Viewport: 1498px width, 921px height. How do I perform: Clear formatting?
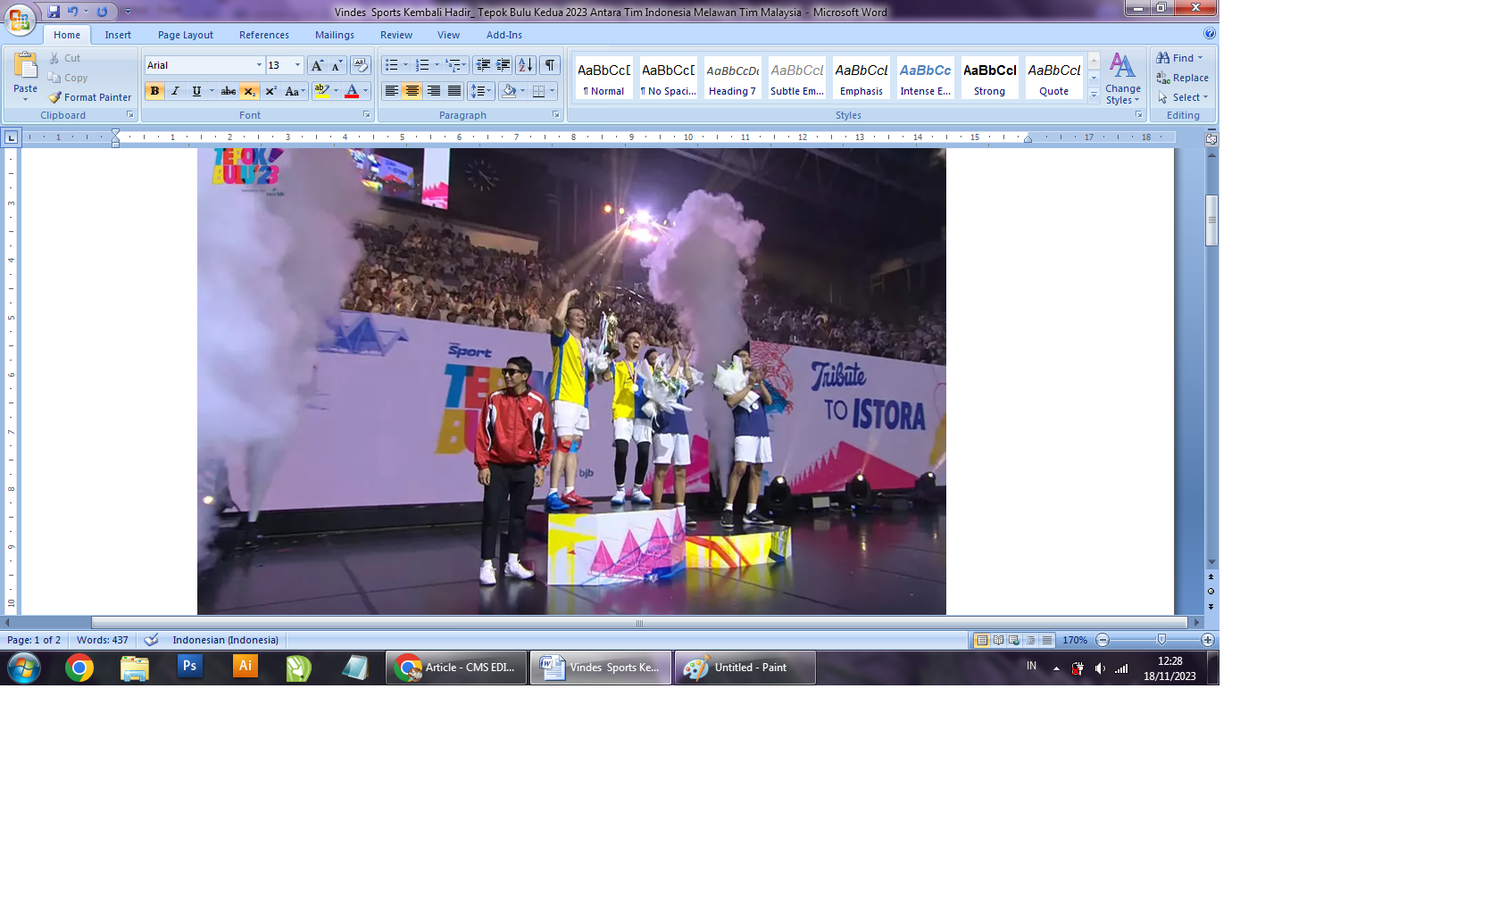point(361,65)
